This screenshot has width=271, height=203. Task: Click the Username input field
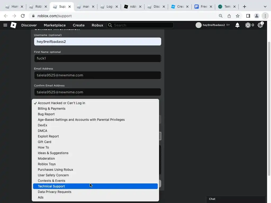(x=97, y=41)
